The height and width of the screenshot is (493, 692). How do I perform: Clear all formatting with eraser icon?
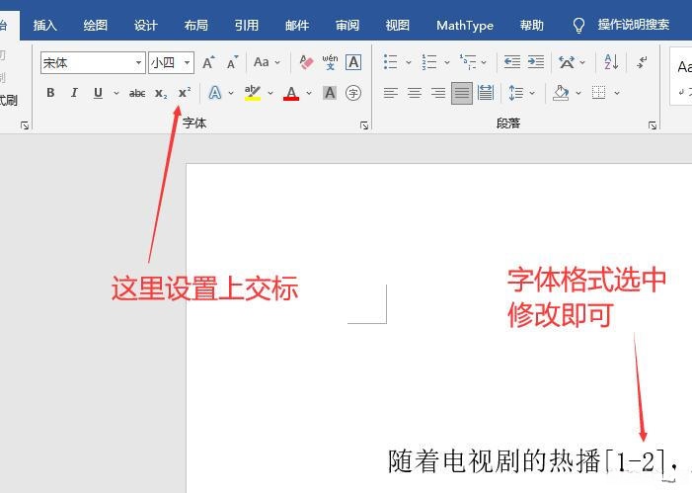[306, 62]
